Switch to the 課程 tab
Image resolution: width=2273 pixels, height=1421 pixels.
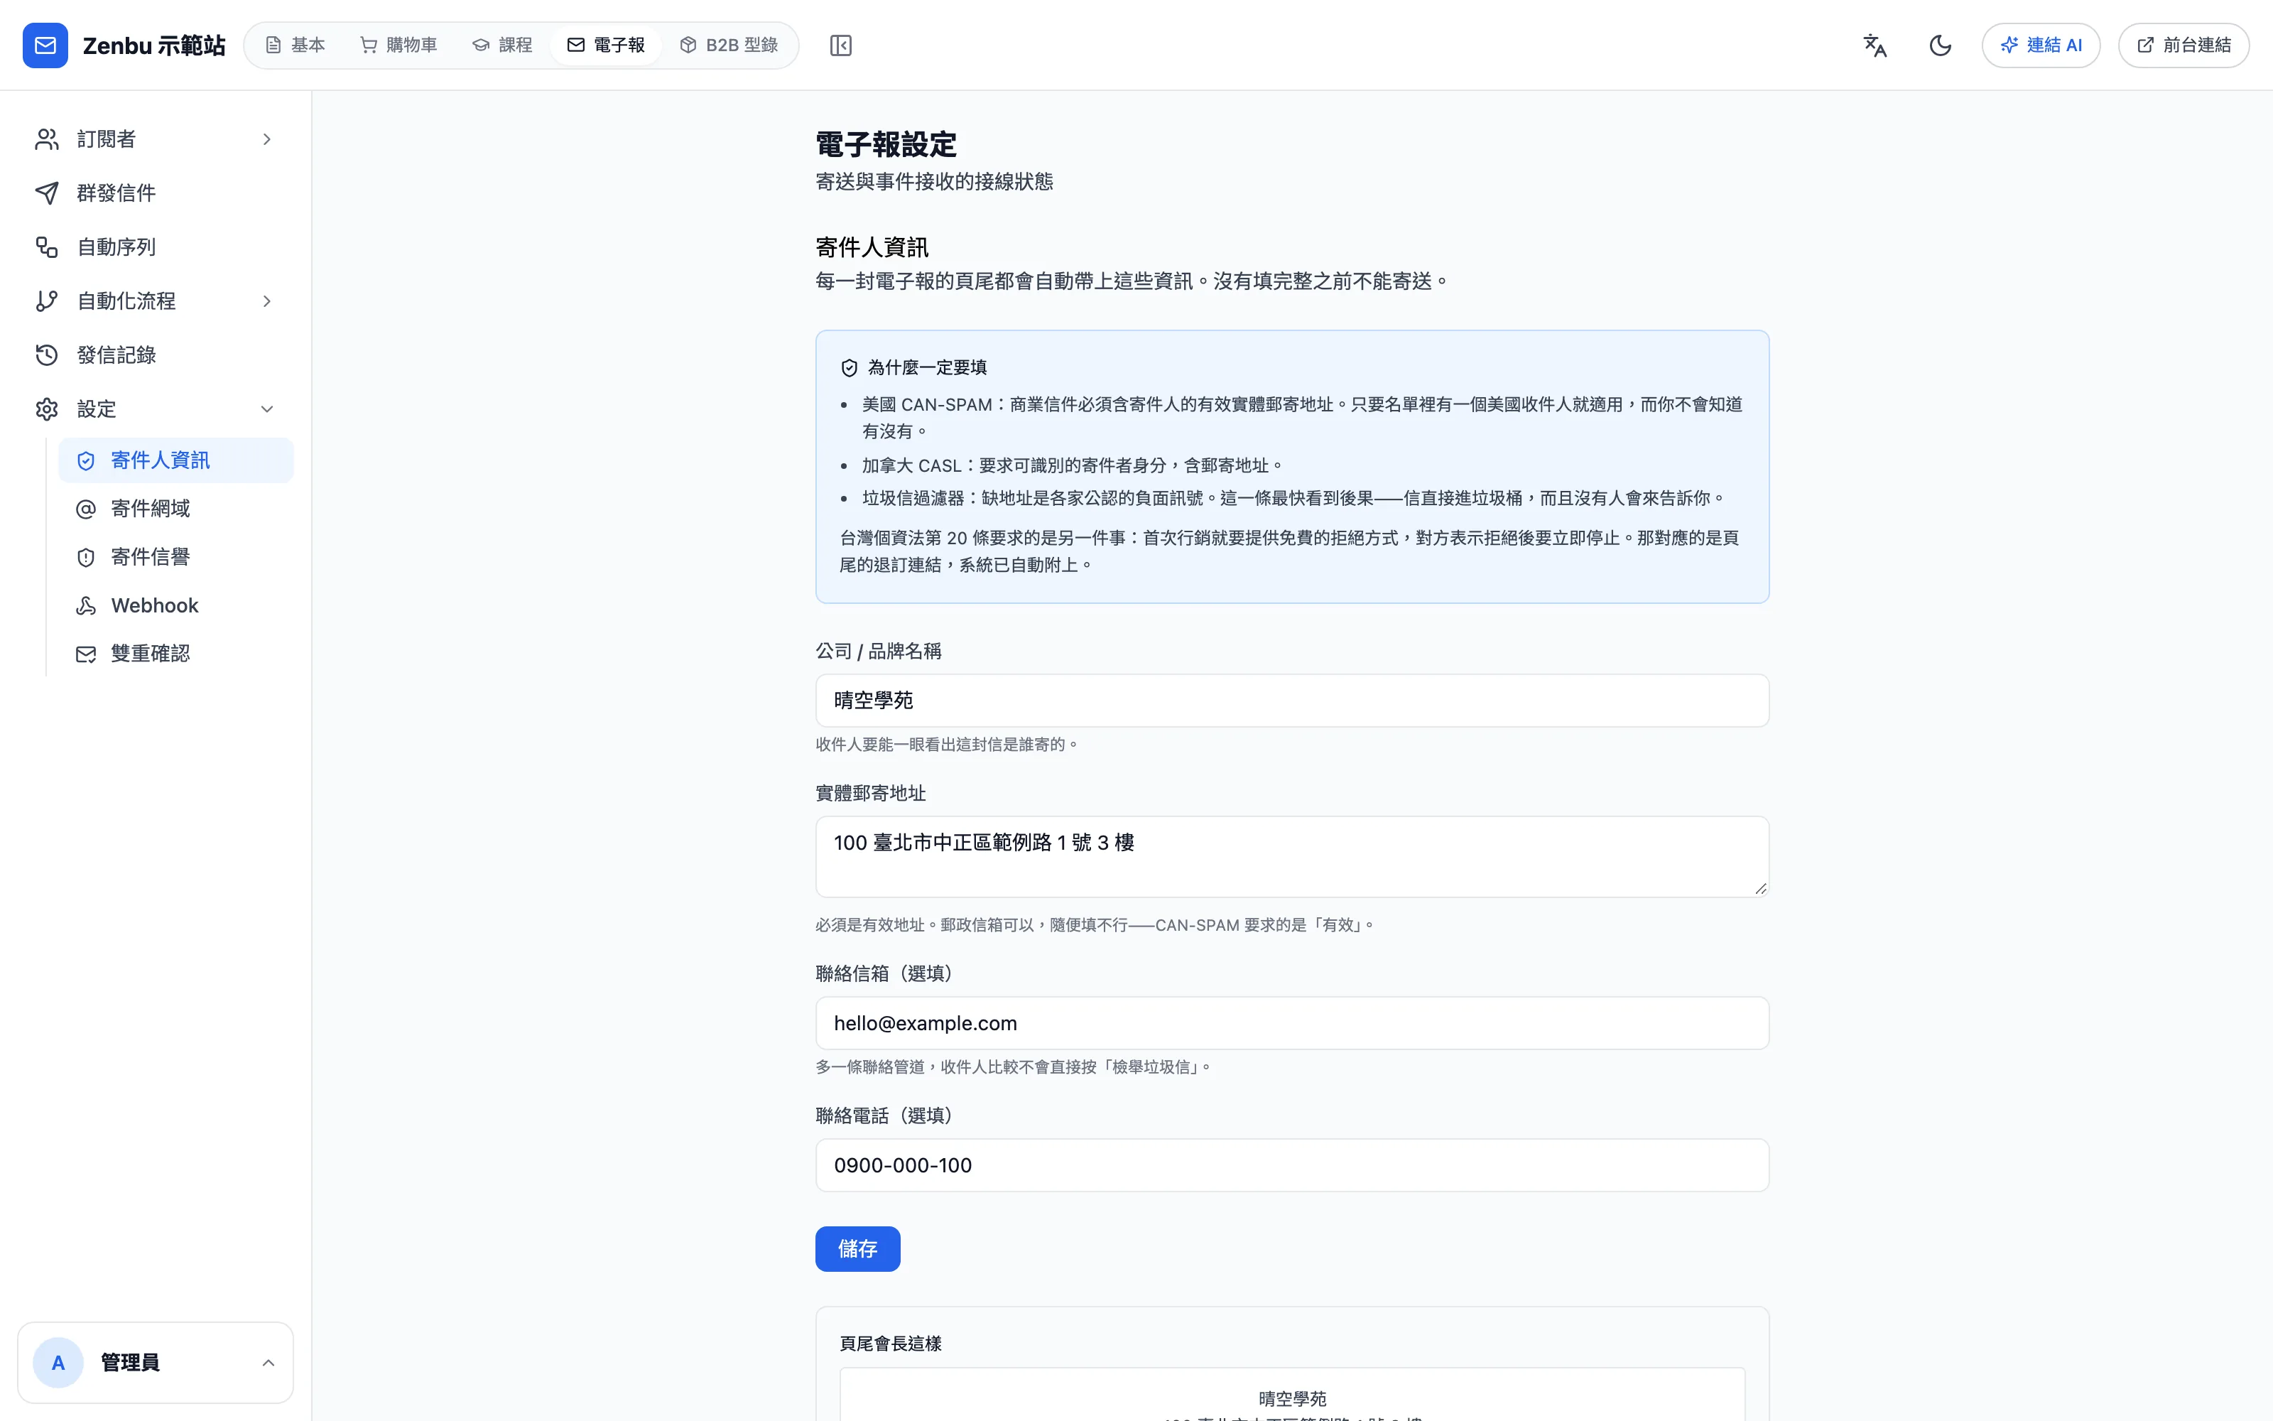tap(501, 45)
